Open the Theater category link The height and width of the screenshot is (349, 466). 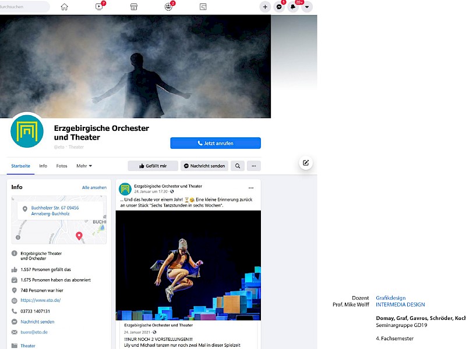(28, 346)
